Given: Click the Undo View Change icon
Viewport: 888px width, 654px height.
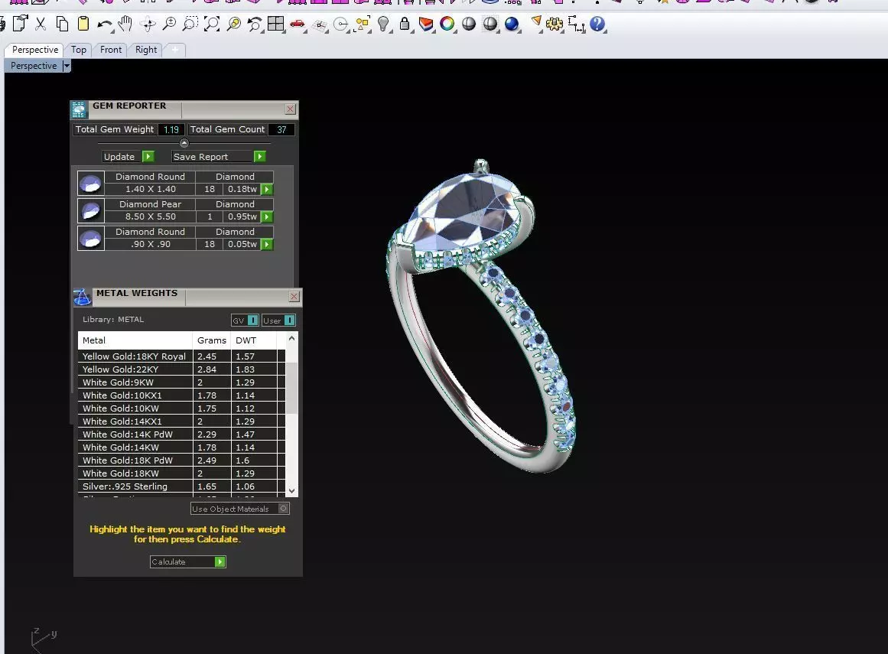Looking at the screenshot, I should tap(255, 24).
